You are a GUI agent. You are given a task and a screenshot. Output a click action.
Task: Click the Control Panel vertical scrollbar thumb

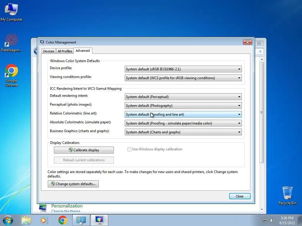click(262, 113)
